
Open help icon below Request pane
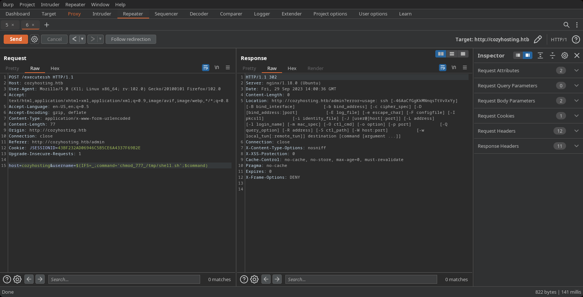coord(7,279)
